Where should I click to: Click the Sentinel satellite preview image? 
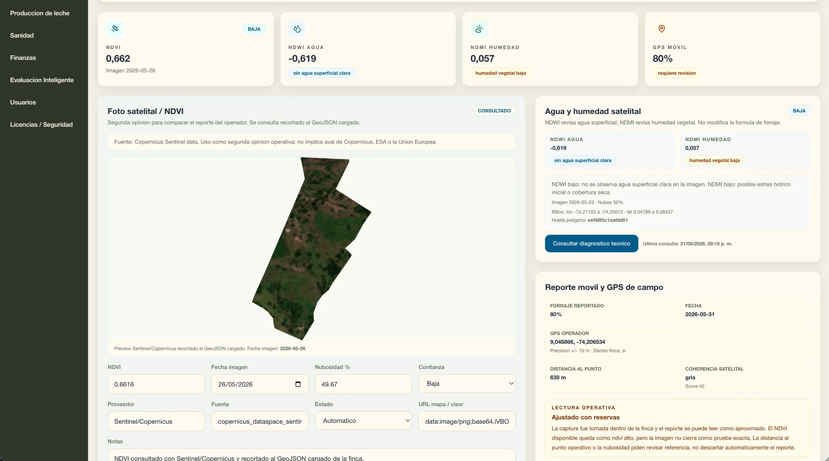[x=312, y=249]
